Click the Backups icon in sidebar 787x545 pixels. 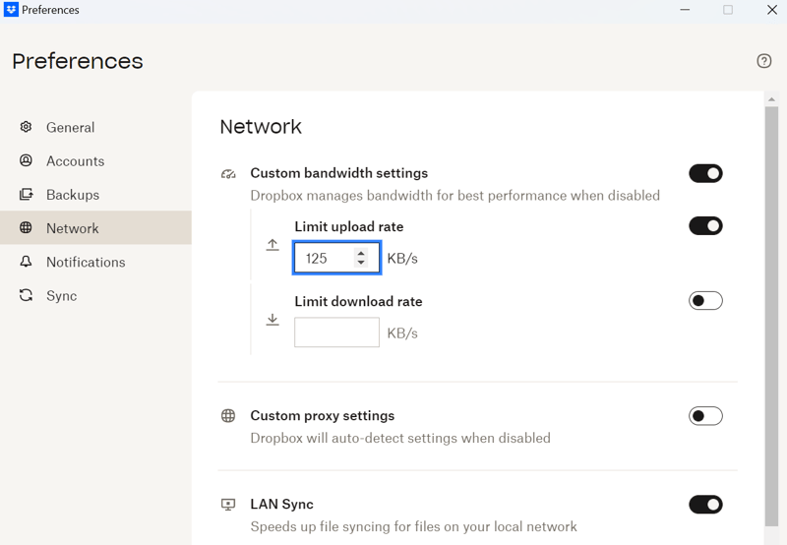click(26, 194)
